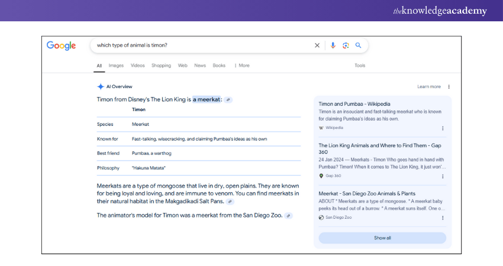This screenshot has width=503, height=266.
Task: Open Google Lens image search icon
Action: (x=346, y=46)
